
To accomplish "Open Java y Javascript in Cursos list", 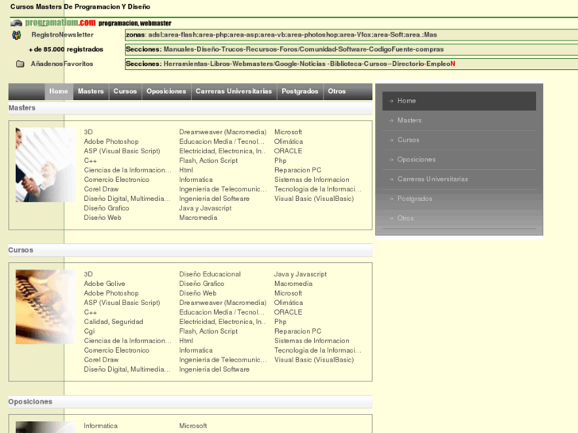I will tap(301, 274).
